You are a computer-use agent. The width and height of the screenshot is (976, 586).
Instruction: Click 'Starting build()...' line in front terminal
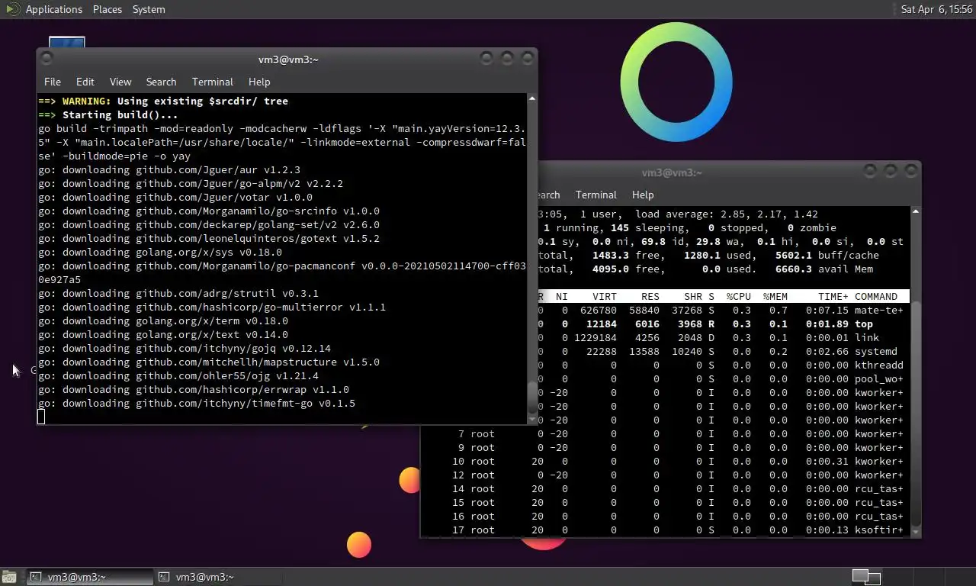(109, 114)
